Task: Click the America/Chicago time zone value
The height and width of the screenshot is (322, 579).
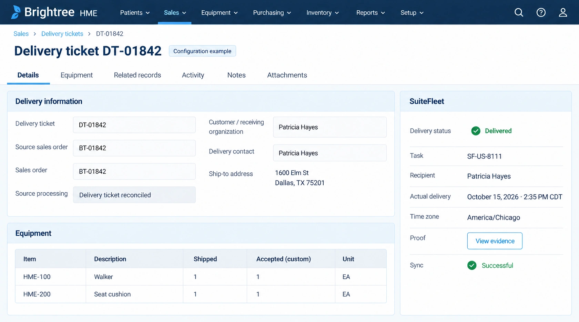Action: tap(494, 217)
